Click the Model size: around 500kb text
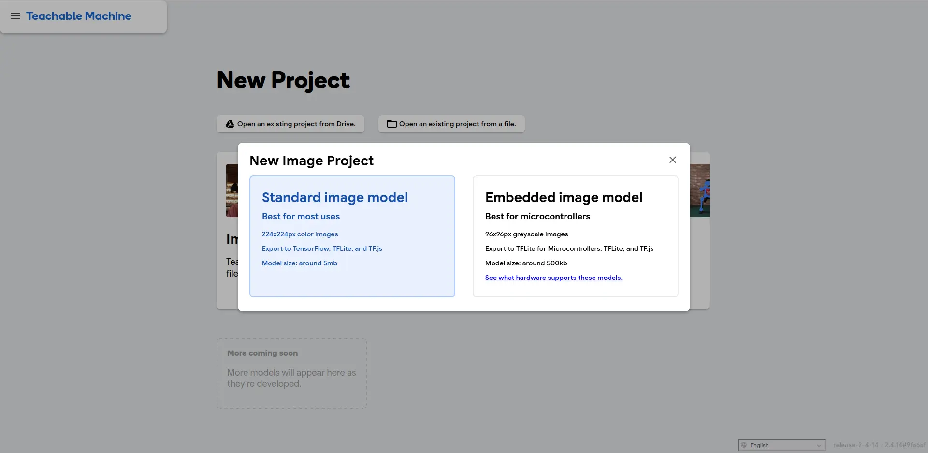928x453 pixels. point(526,263)
